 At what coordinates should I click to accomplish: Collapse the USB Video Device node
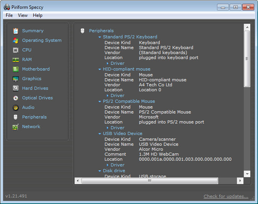(100, 134)
